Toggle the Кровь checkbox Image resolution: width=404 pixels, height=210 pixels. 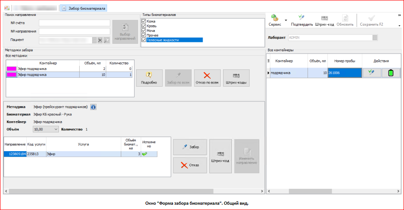pyautogui.click(x=143, y=26)
